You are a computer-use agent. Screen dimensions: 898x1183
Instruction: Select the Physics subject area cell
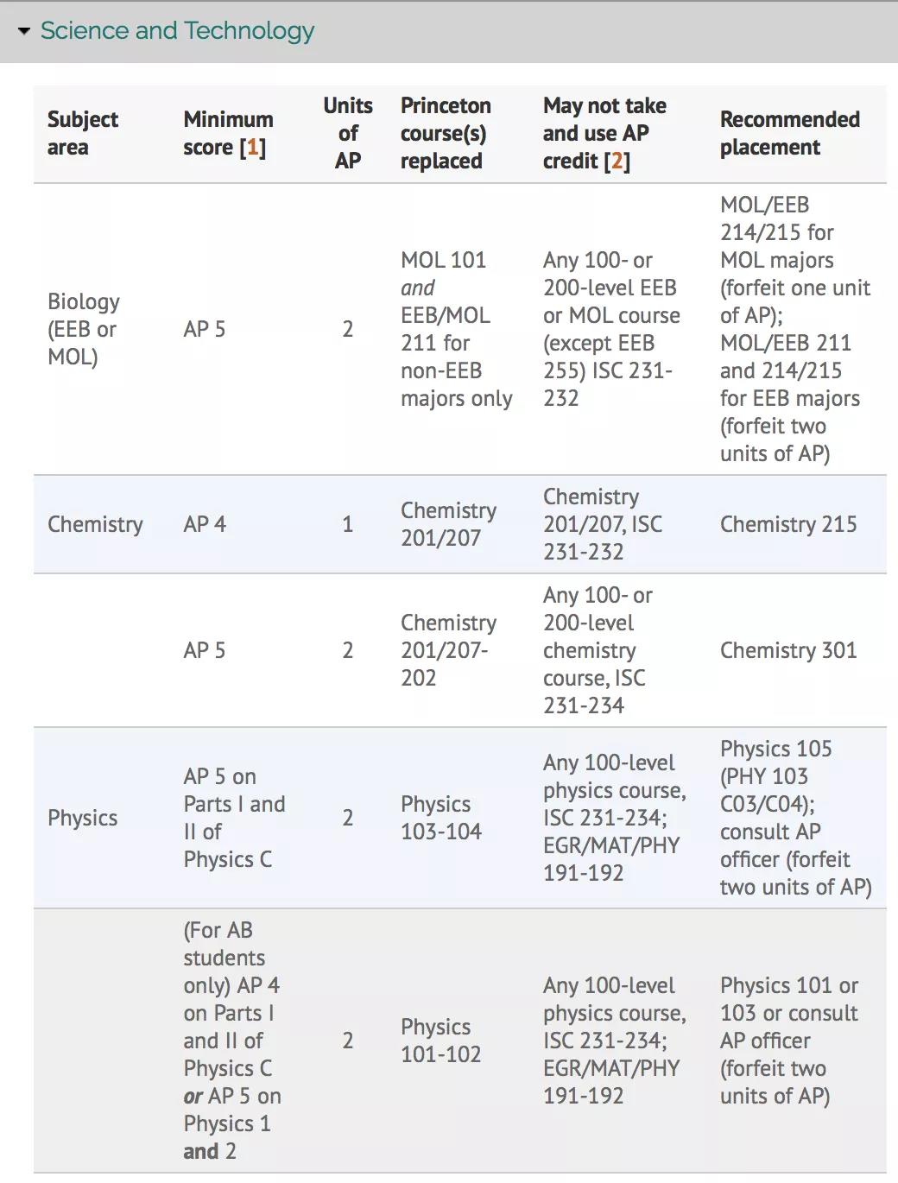pos(82,818)
